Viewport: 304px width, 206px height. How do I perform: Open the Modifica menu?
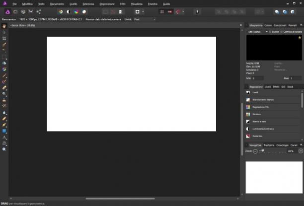pos(27,4)
